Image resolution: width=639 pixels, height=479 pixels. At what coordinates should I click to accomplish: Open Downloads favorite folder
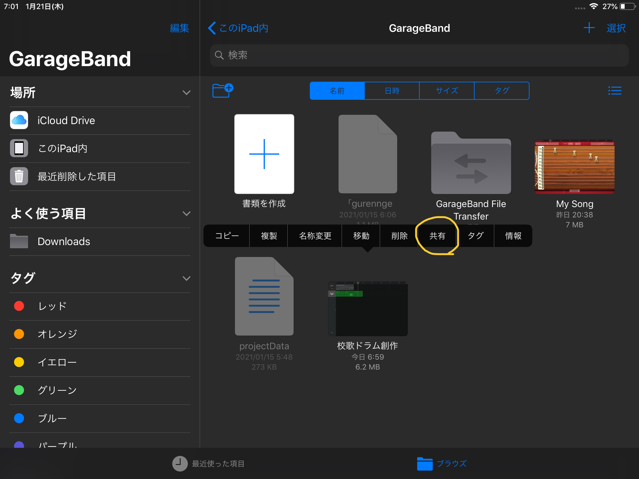[100, 242]
